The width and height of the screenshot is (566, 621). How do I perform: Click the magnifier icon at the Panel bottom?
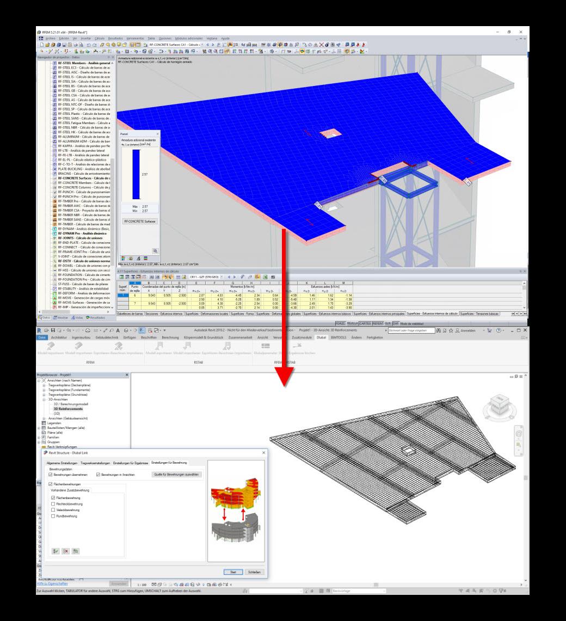[x=155, y=251]
